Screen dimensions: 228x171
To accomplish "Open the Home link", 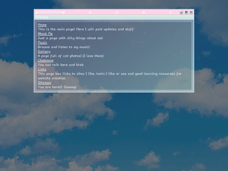I will point(42,25).
